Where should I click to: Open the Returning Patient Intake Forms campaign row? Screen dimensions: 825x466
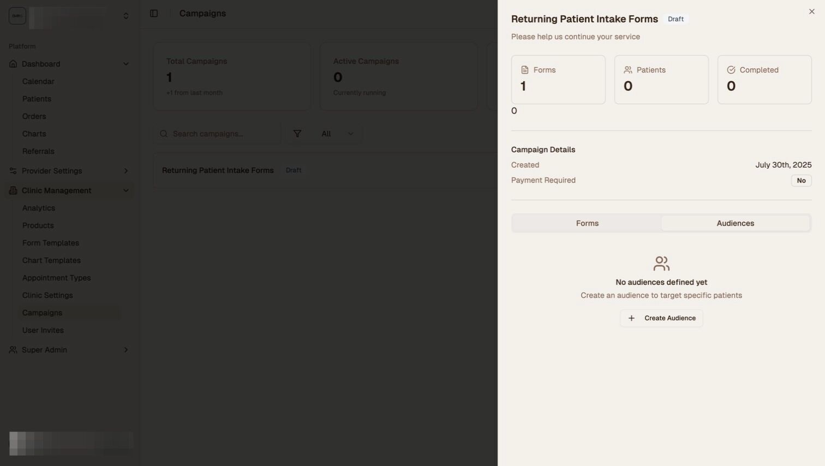click(x=218, y=170)
